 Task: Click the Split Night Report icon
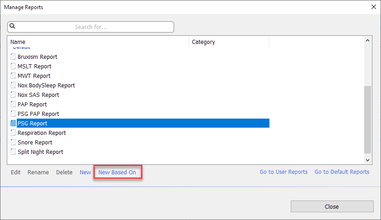coord(13,152)
